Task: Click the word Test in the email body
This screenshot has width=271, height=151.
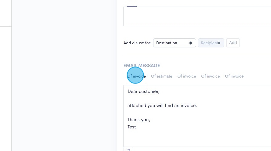Action: 132,127
